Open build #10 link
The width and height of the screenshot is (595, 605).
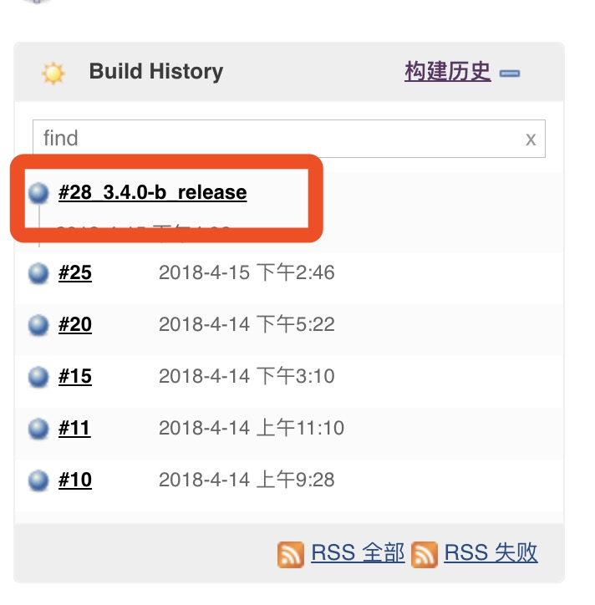(75, 480)
